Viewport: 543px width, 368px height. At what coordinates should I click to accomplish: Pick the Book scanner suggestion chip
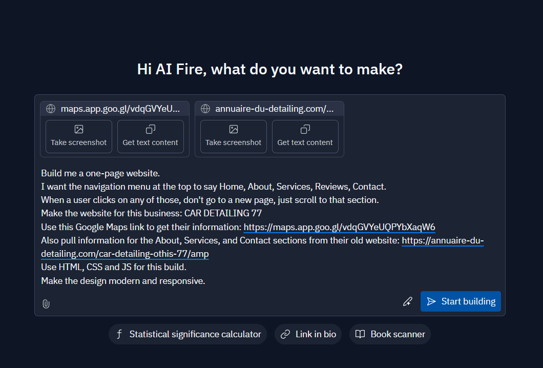pos(390,334)
